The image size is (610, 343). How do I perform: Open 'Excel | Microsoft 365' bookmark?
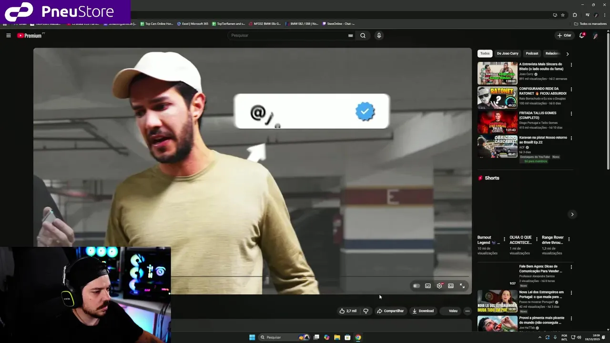point(193,24)
